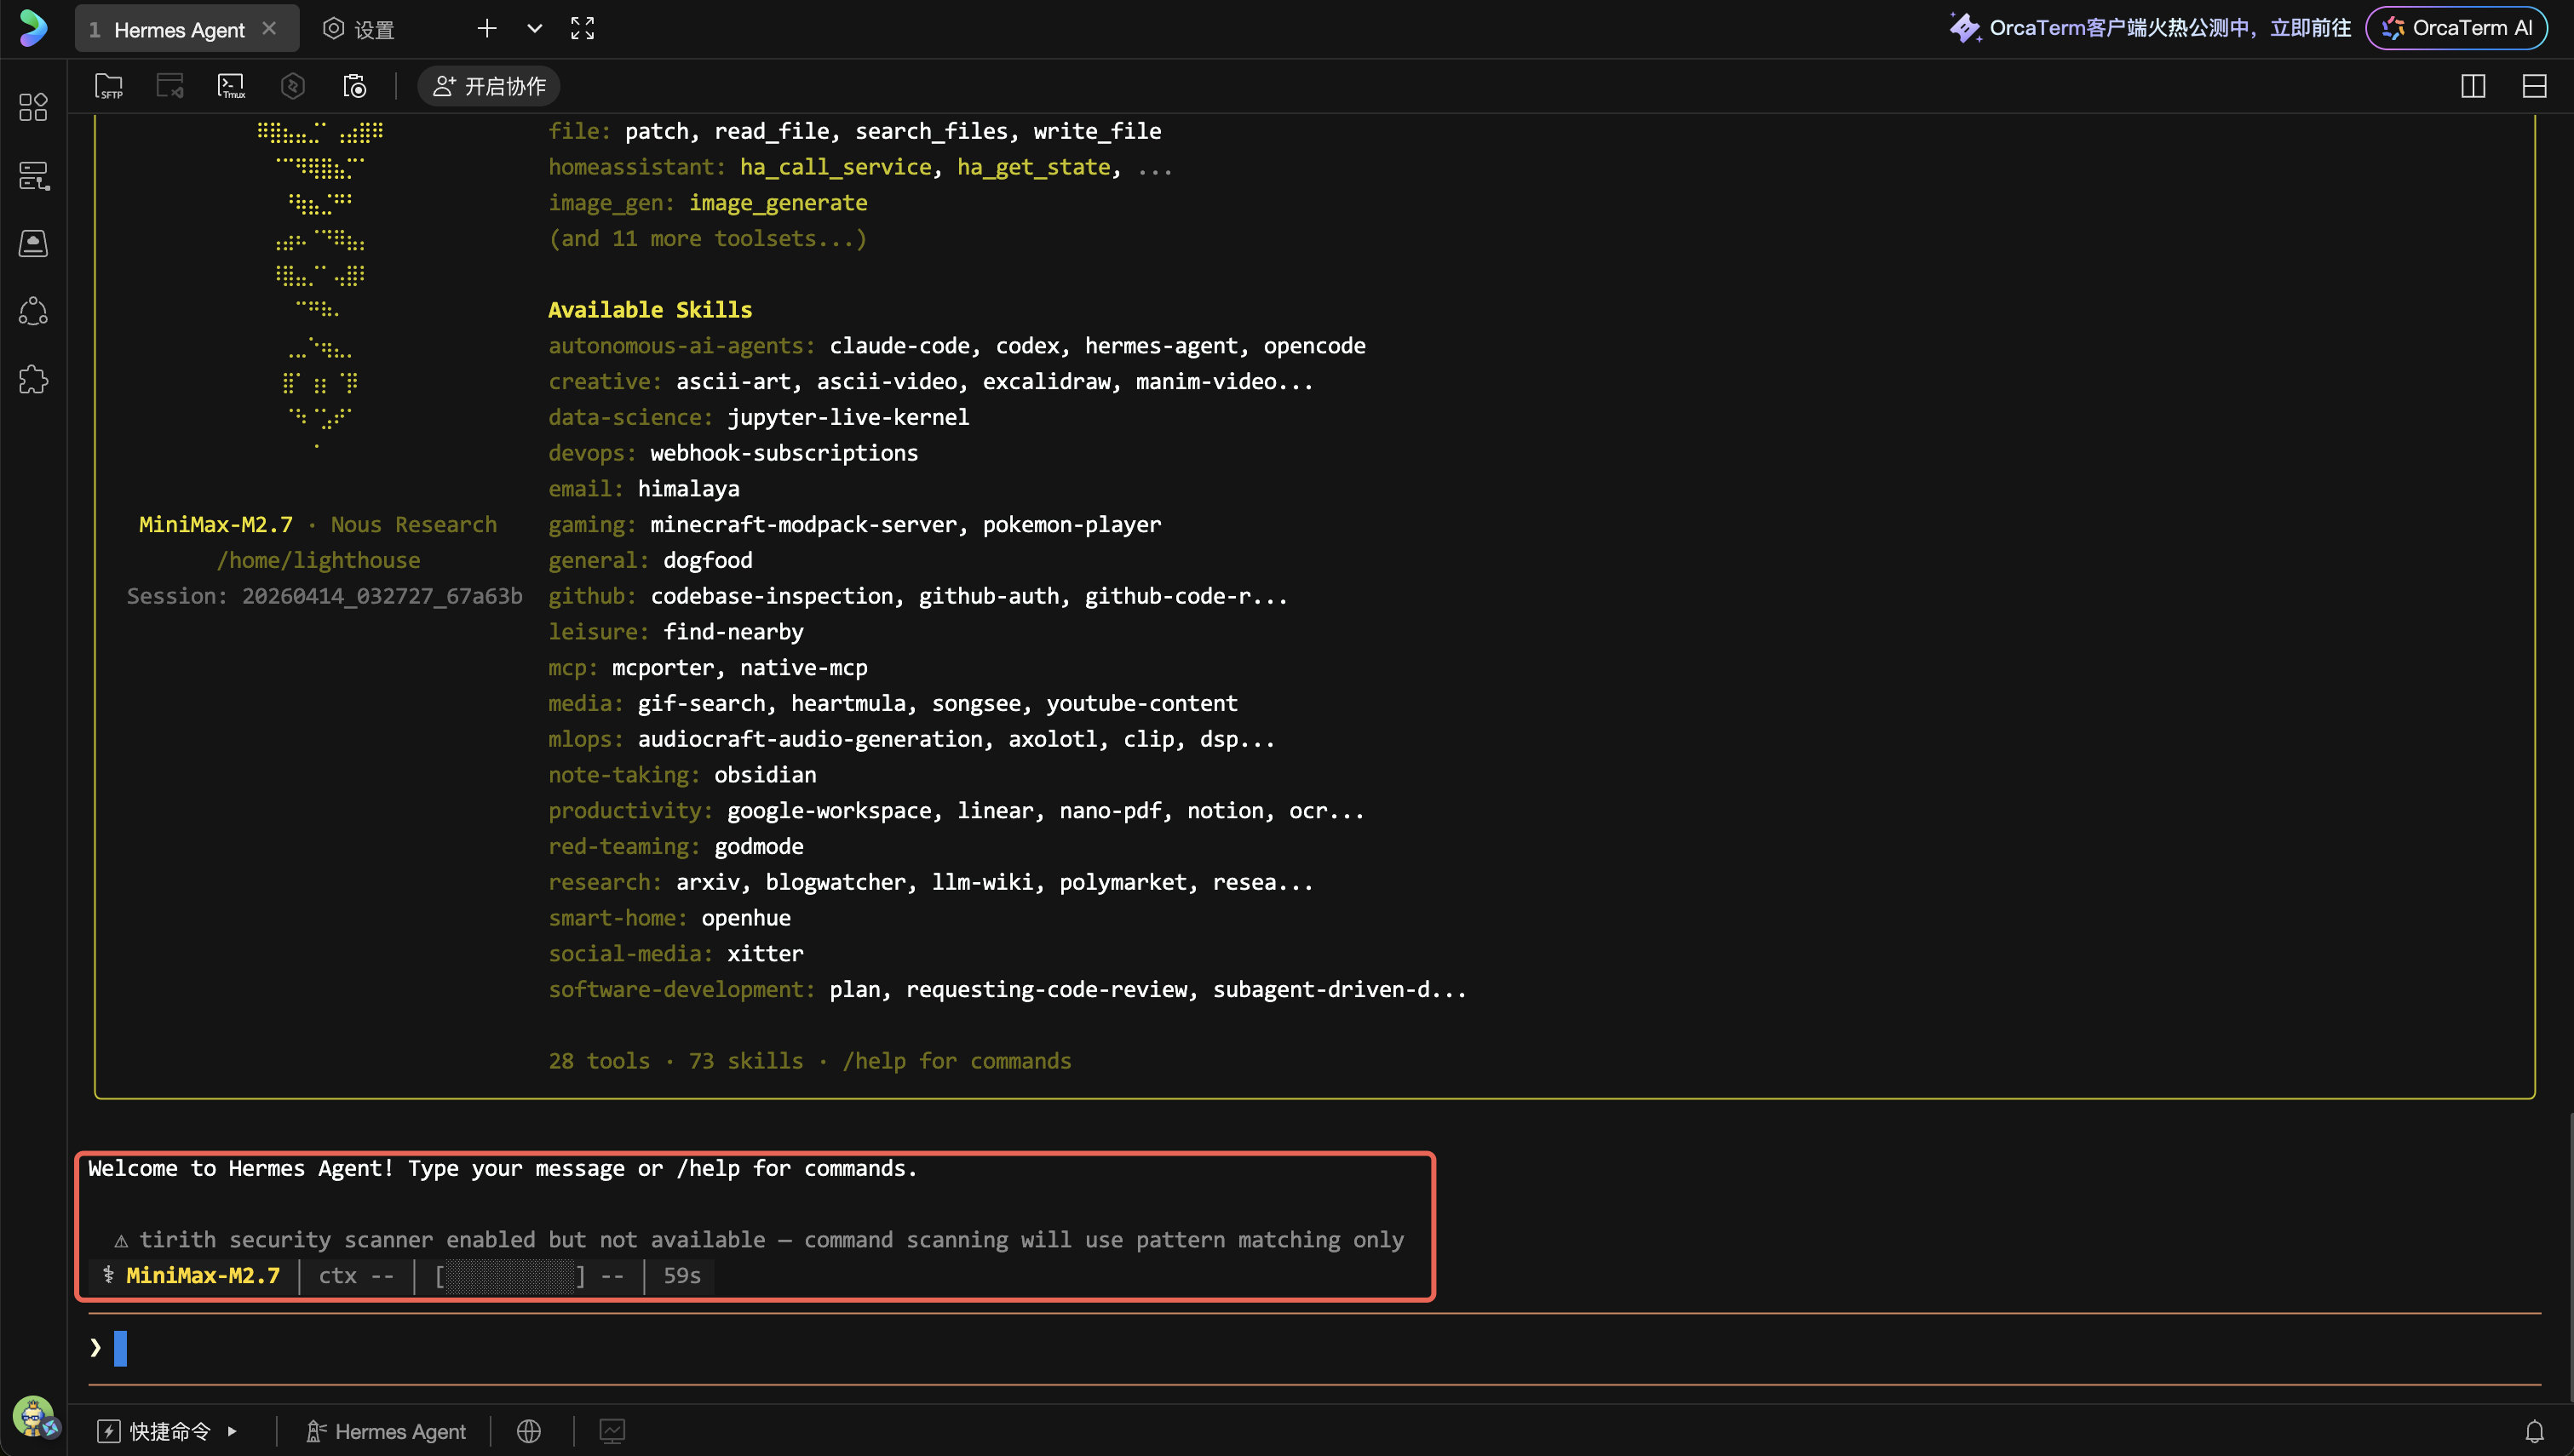The height and width of the screenshot is (1456, 2574).
Task: Switch to the Hermes Agent tab
Action: [178, 29]
